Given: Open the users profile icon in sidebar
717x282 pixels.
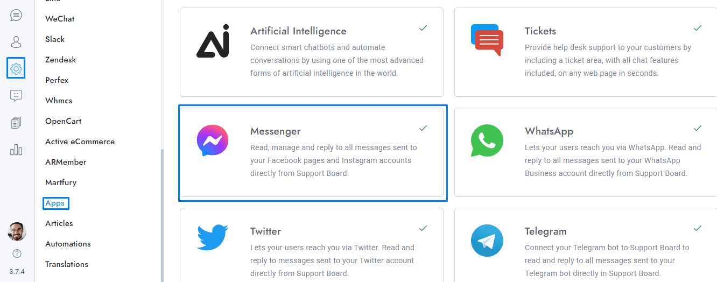Looking at the screenshot, I should pos(16,42).
